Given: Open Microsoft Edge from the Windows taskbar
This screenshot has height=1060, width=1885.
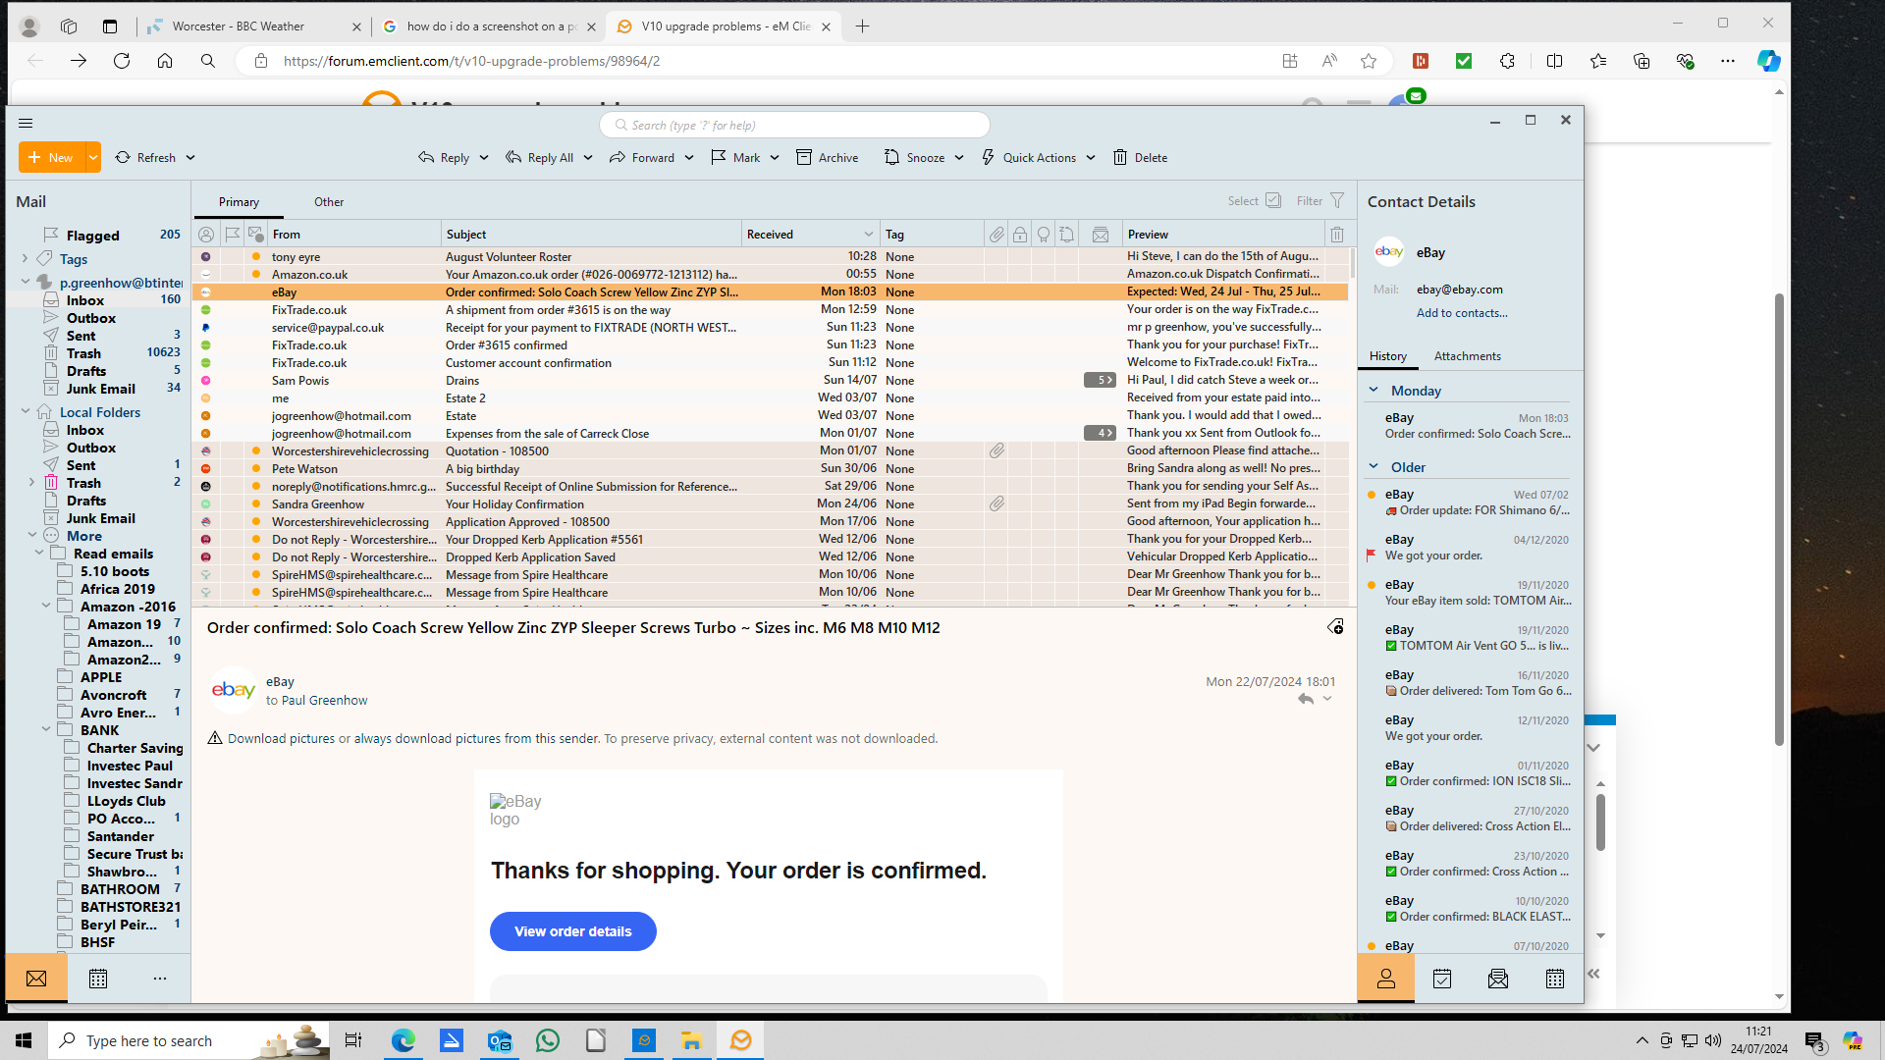Looking at the screenshot, I should (404, 1040).
